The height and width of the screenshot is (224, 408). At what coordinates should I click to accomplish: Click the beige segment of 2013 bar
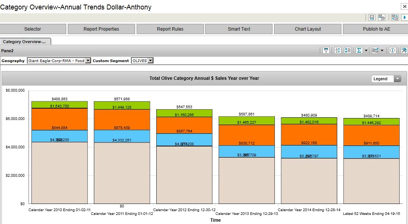pos(246,180)
